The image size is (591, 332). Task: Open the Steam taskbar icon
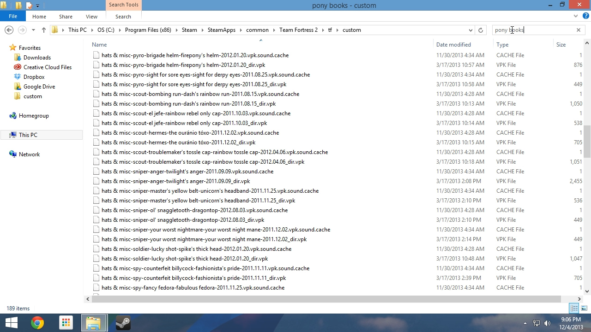point(122,323)
